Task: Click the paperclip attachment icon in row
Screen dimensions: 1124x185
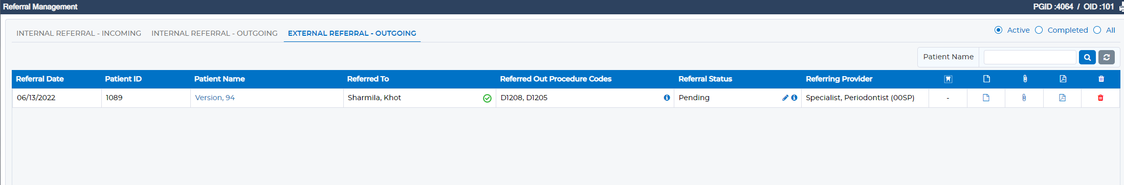Action: click(1024, 98)
